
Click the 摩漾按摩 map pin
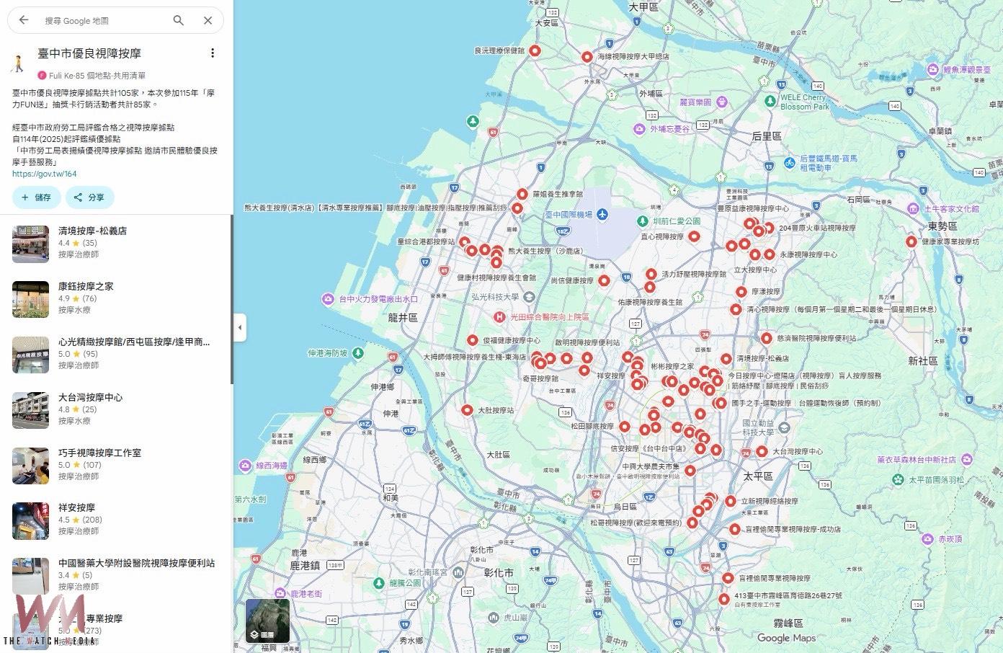pos(741,292)
